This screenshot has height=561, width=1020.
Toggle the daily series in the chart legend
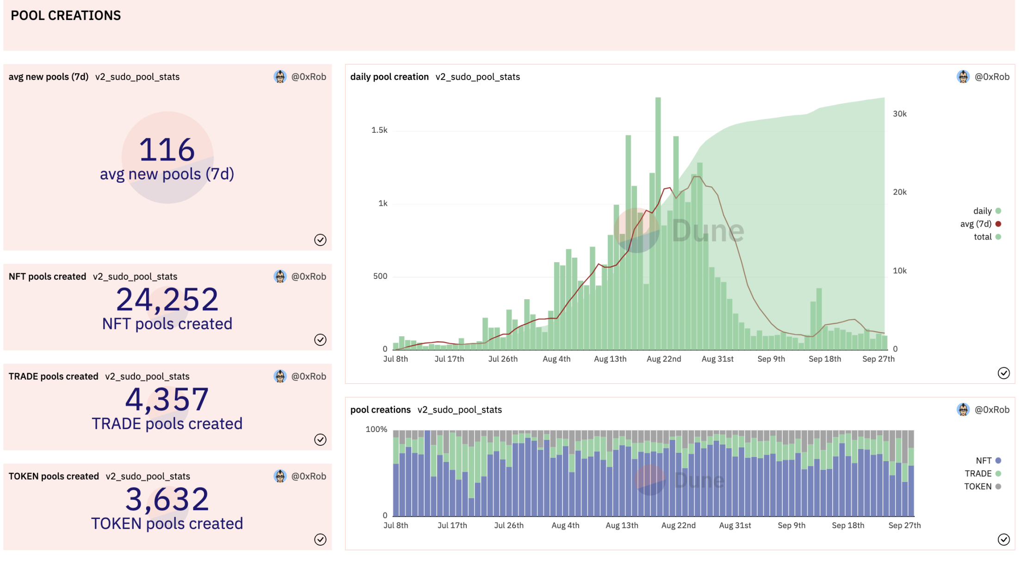point(982,211)
